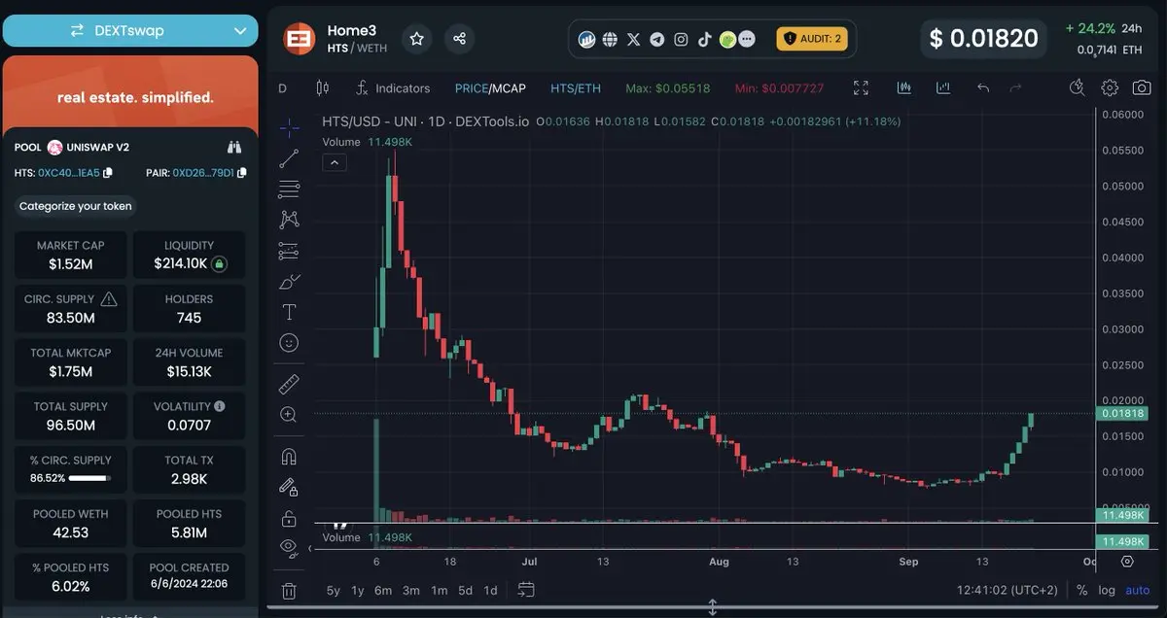Show more social links ellipsis
Viewport: 1167px width, 618px height.
coord(747,40)
